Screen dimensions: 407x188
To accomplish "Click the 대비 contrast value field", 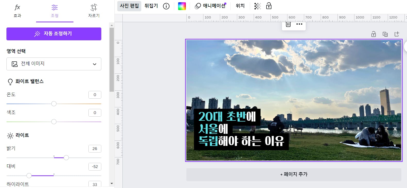I will (x=95, y=167).
